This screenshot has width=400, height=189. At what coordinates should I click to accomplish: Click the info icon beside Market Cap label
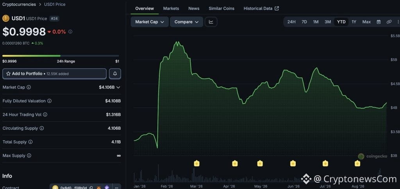(29, 87)
